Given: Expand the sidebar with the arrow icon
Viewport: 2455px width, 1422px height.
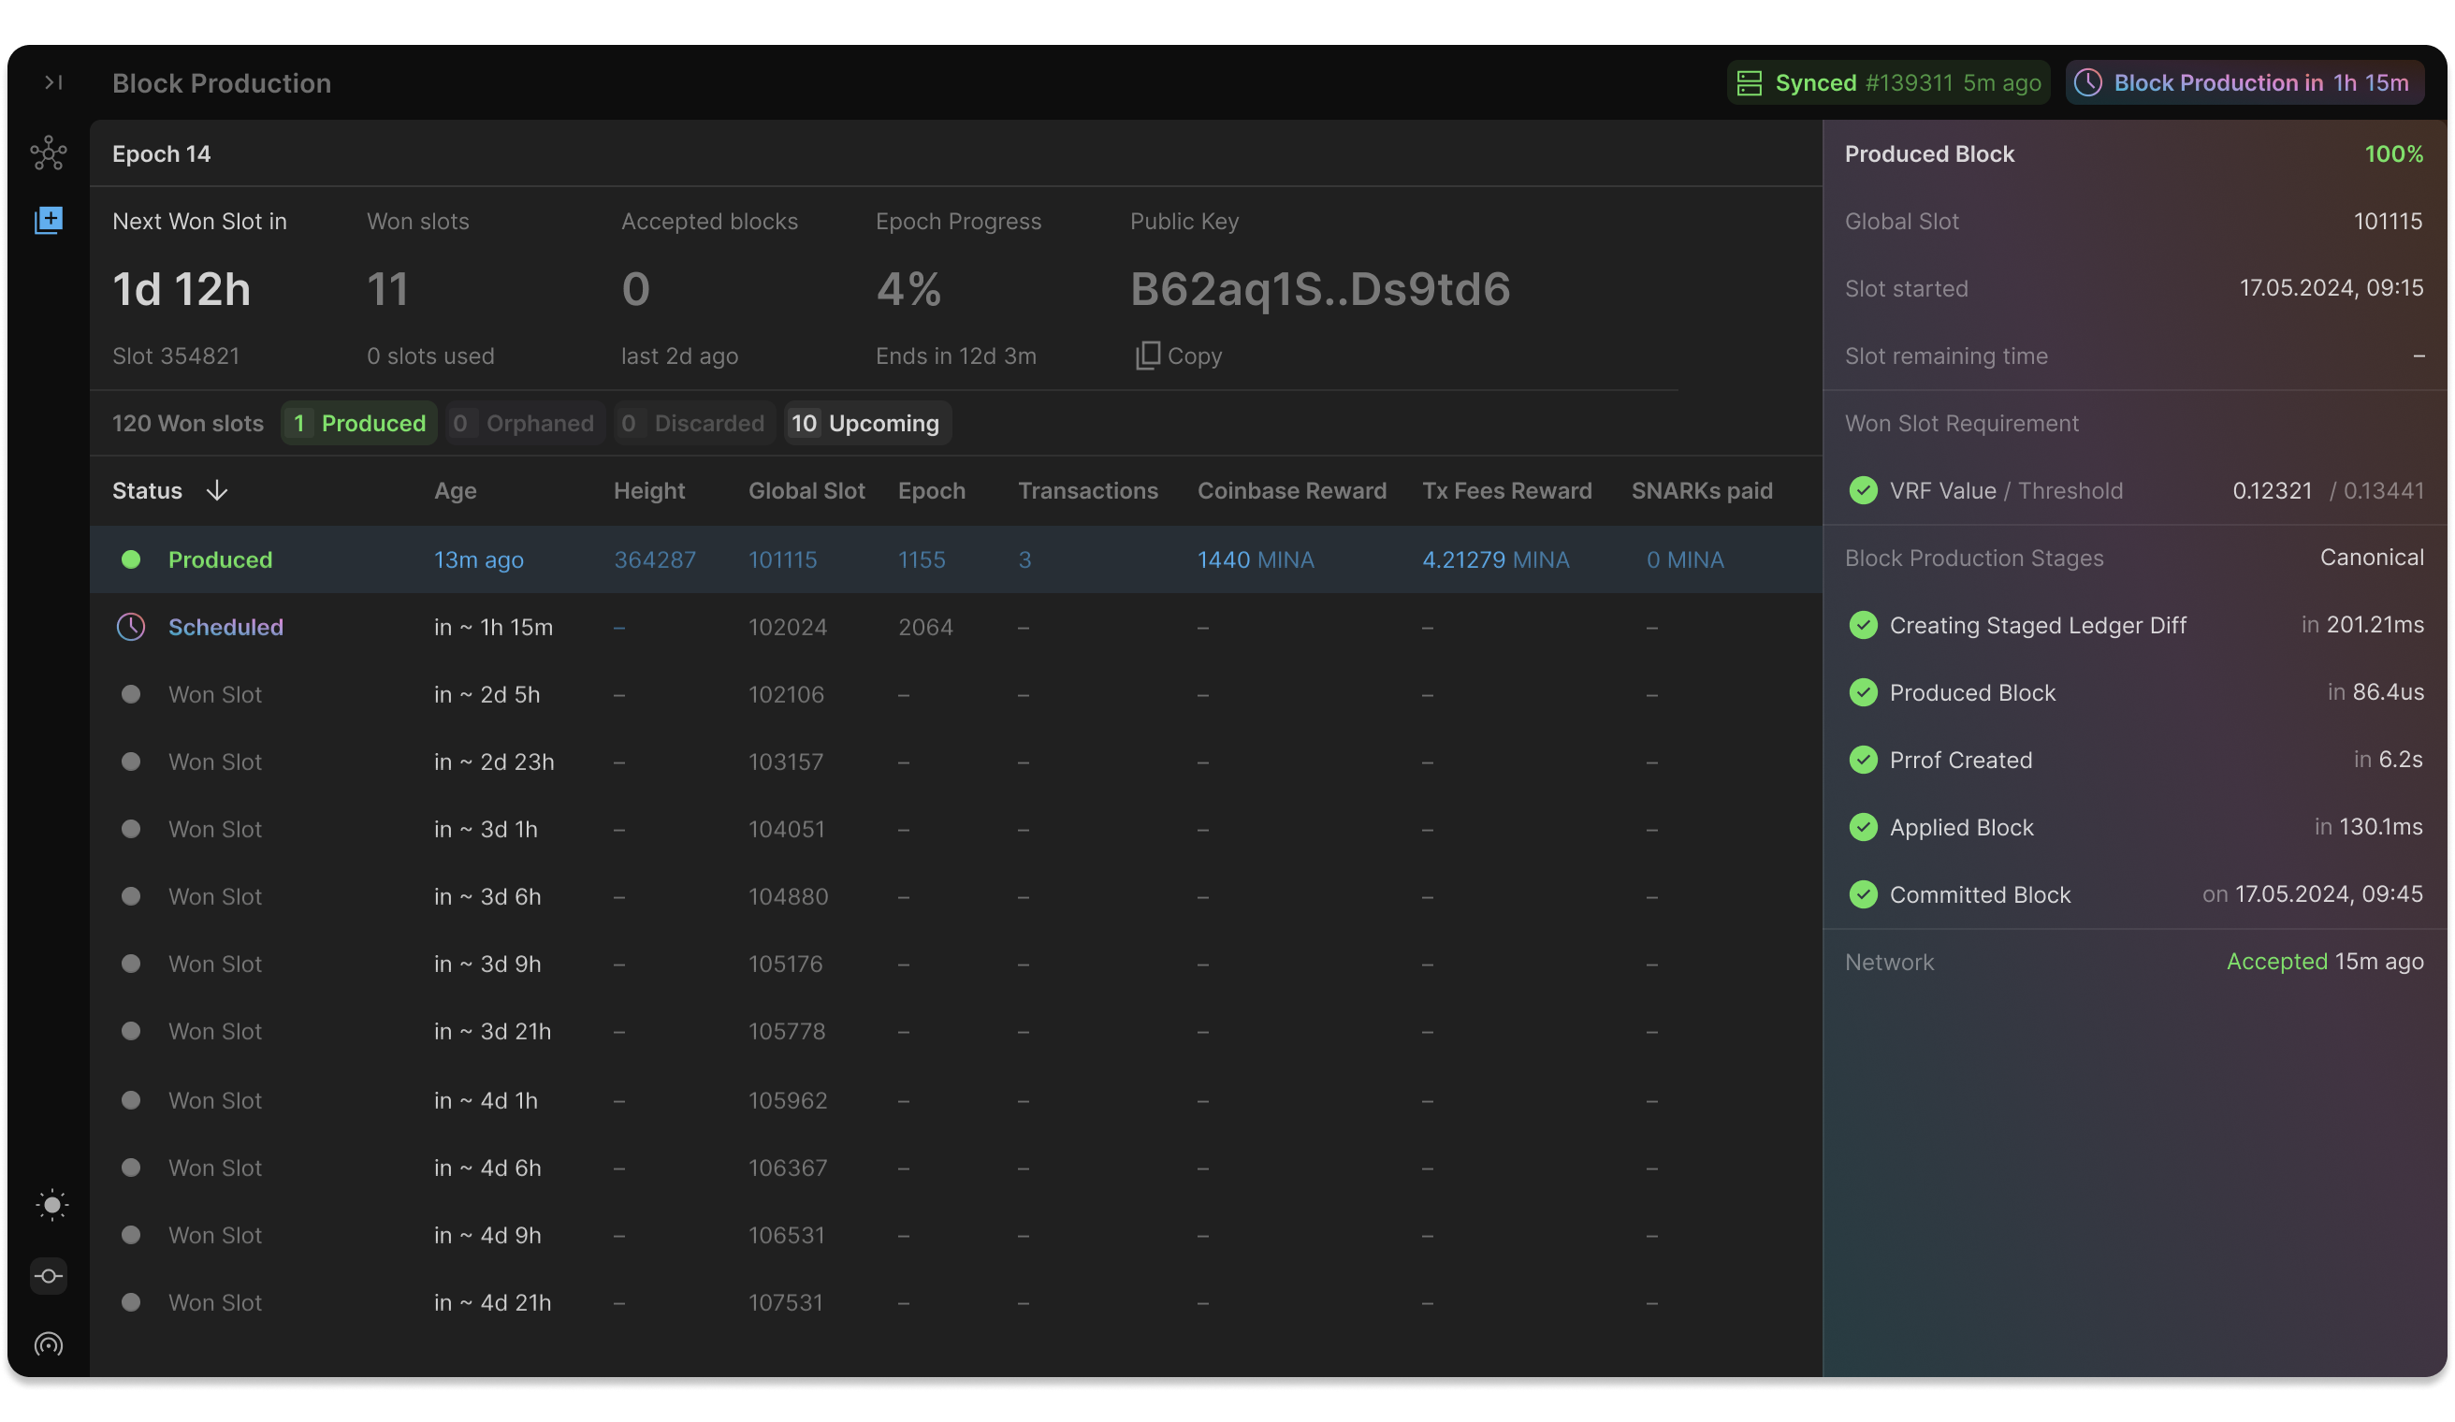Looking at the screenshot, I should tap(53, 82).
